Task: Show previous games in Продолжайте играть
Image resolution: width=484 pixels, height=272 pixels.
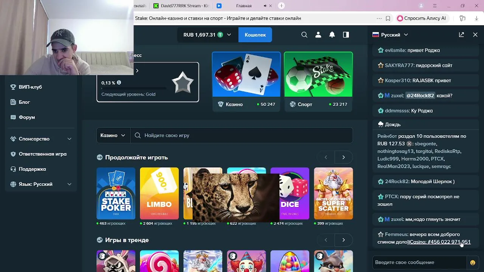Action: coord(326,157)
